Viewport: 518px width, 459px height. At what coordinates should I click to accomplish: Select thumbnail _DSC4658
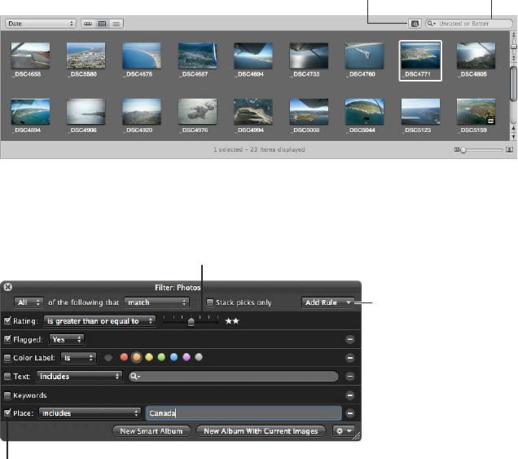30,55
